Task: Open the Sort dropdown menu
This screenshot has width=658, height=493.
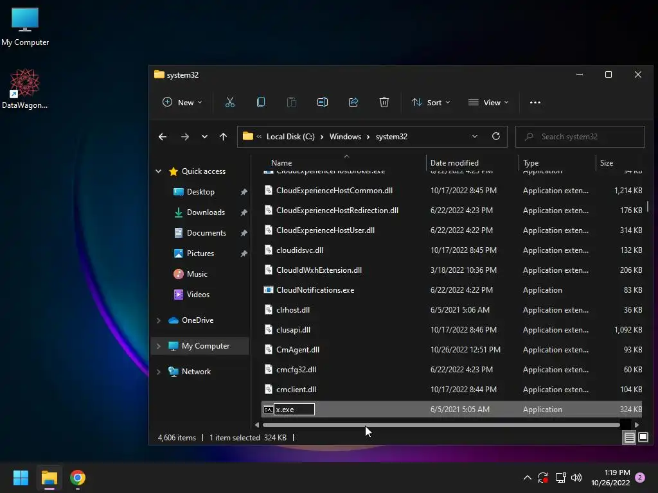Action: click(431, 102)
